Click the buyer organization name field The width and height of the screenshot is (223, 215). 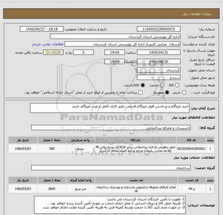115,37
